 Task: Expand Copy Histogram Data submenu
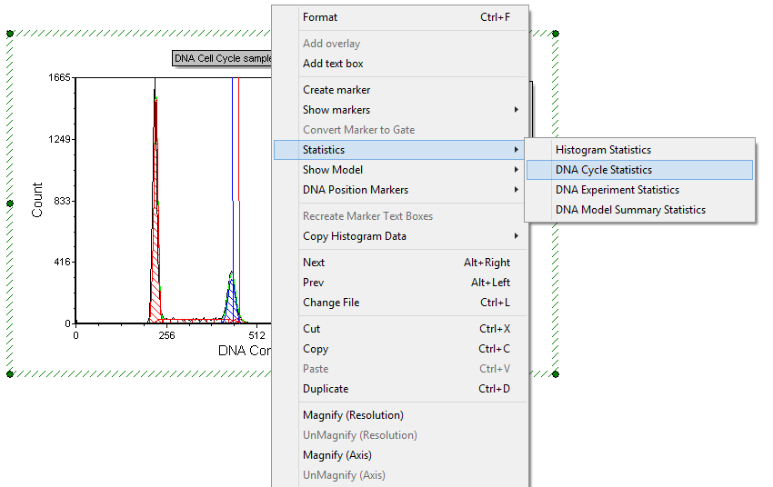pyautogui.click(x=355, y=236)
